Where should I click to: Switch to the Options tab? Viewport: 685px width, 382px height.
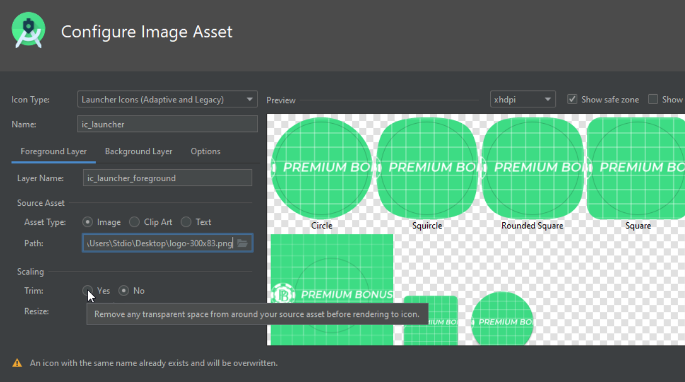tap(206, 152)
